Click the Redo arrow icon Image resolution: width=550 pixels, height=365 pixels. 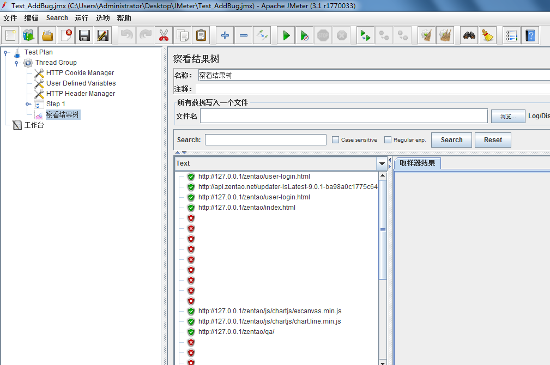pyautogui.click(x=145, y=35)
